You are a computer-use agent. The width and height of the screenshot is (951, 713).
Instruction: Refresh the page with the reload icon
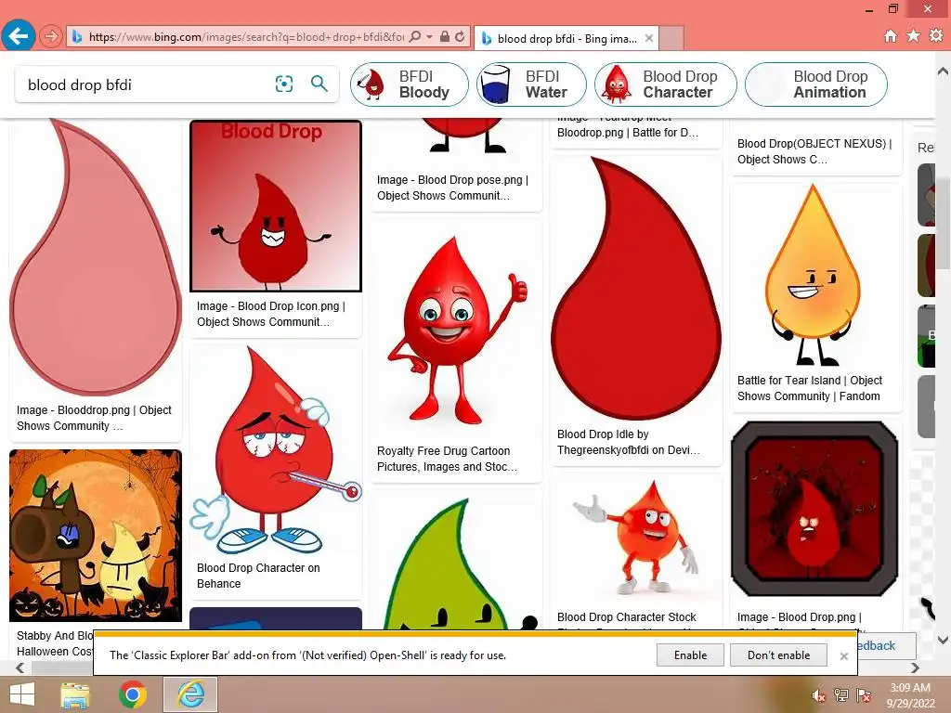coord(460,36)
